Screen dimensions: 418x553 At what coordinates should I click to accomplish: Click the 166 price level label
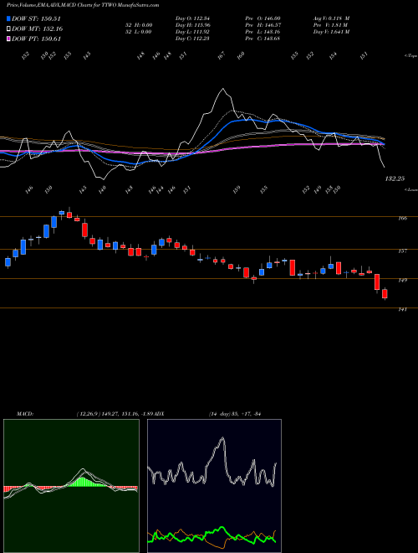(403, 219)
